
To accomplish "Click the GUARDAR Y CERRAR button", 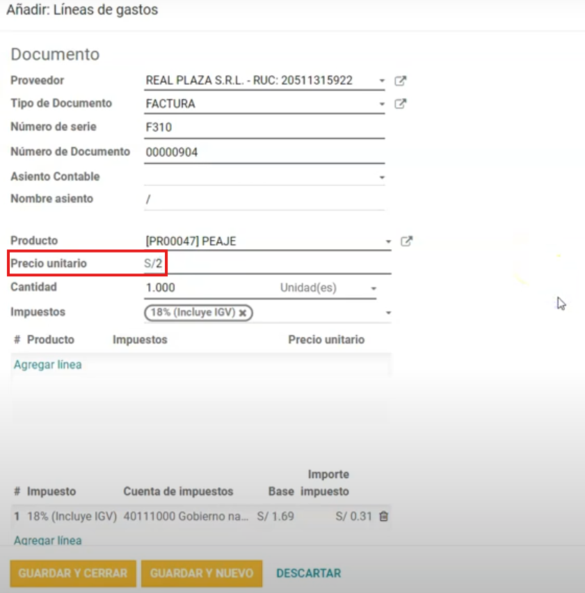I will point(72,574).
